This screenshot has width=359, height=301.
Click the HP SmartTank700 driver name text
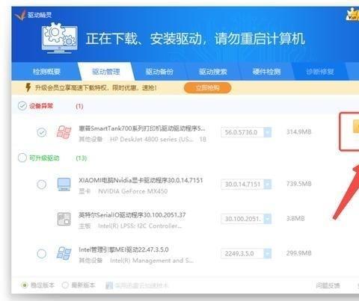click(142, 128)
